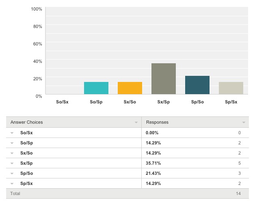Open the Answer Choices sort dropdown

click(136, 122)
